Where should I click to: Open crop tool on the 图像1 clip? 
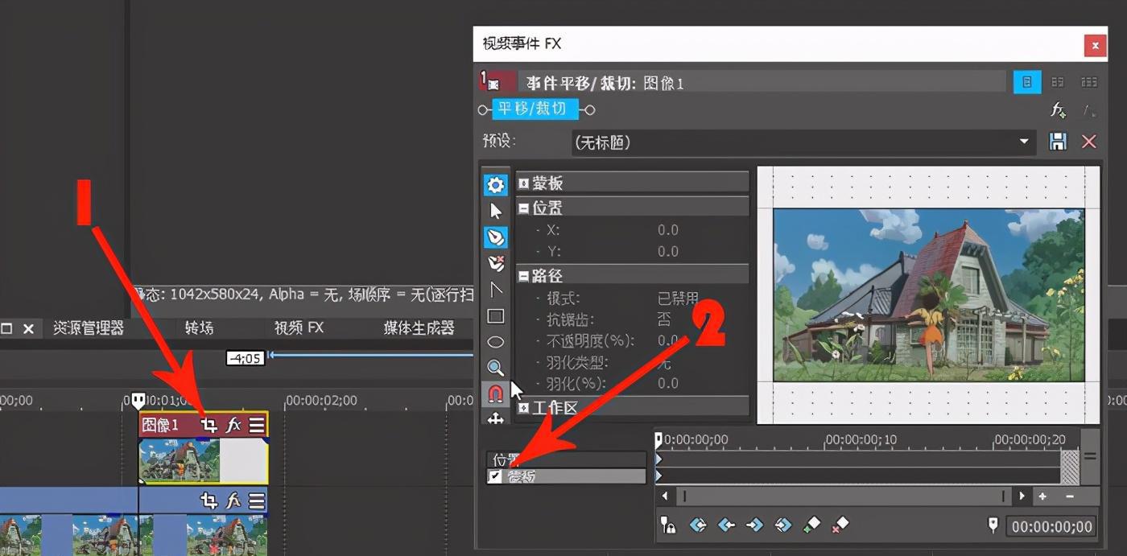click(209, 425)
